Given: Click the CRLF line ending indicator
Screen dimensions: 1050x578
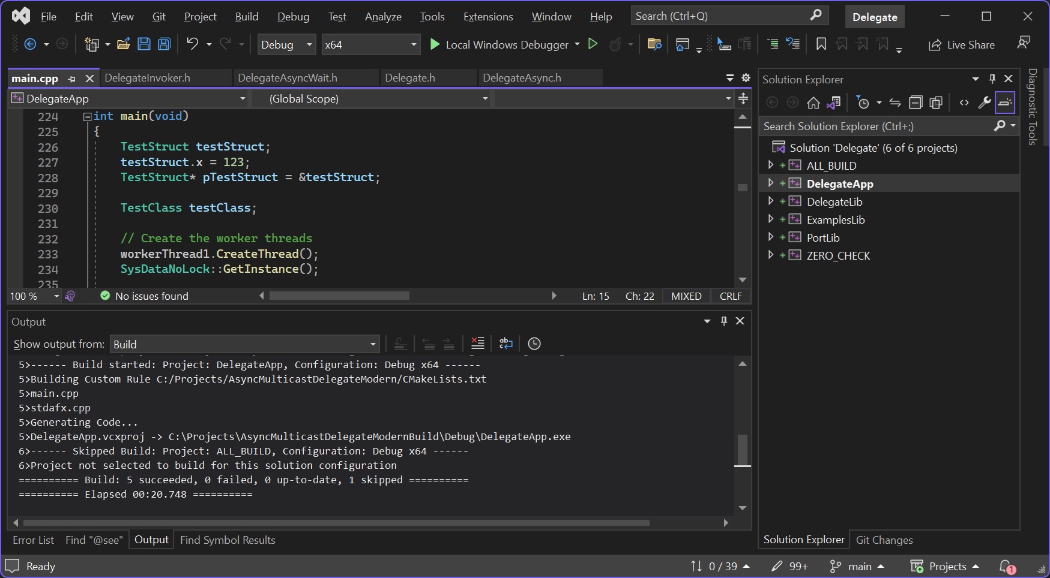Looking at the screenshot, I should pyautogui.click(x=731, y=296).
